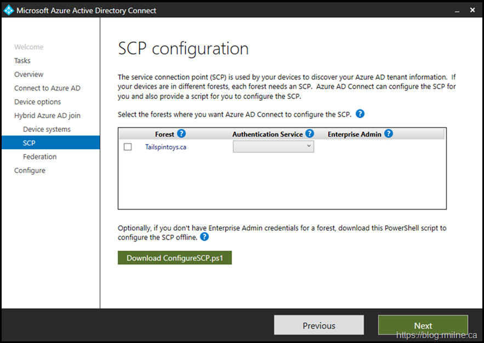Open the Authentication Service dropdown
484x343 pixels.
pos(274,147)
